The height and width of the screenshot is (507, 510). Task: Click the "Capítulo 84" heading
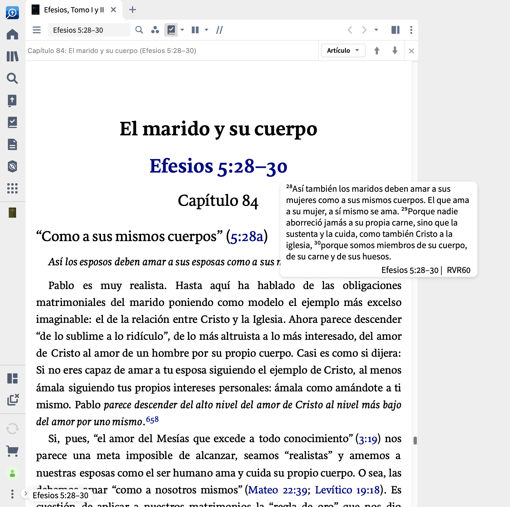click(x=218, y=201)
